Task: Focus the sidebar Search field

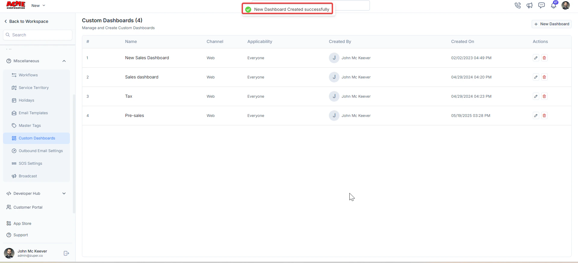Action: [x=38, y=35]
